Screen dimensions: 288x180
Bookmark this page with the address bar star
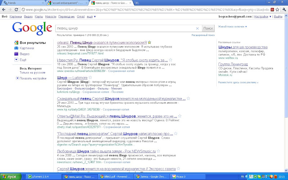[x=277, y=10]
